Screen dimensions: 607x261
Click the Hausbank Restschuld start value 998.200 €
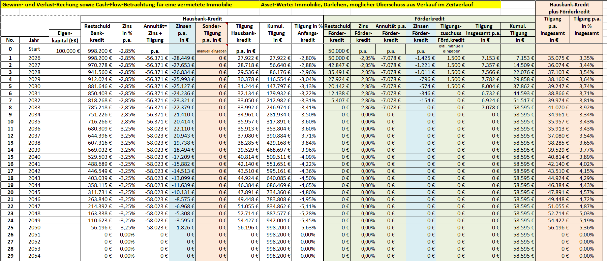click(97, 51)
